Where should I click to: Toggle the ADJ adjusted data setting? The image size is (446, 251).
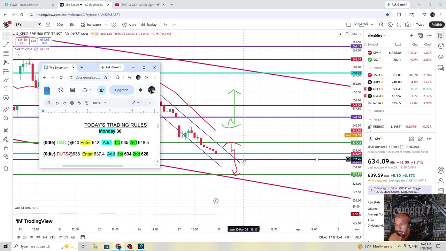coord(358,237)
